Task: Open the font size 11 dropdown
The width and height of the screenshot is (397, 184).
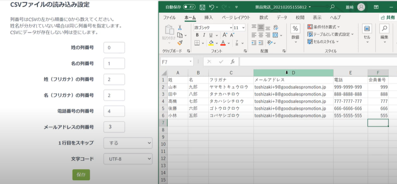Action: [243, 28]
